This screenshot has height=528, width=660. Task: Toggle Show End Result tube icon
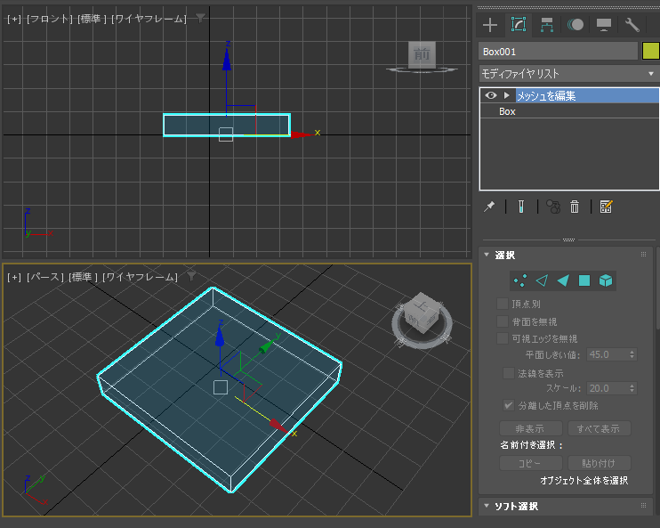coord(521,207)
